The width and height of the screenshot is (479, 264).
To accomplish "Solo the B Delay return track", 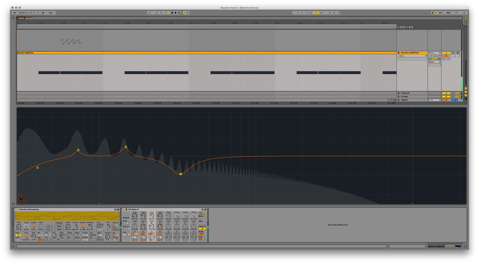I will [453, 96].
